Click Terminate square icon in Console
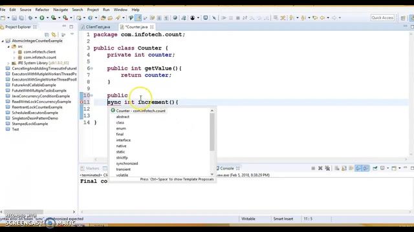The image size is (414, 232). (313, 168)
